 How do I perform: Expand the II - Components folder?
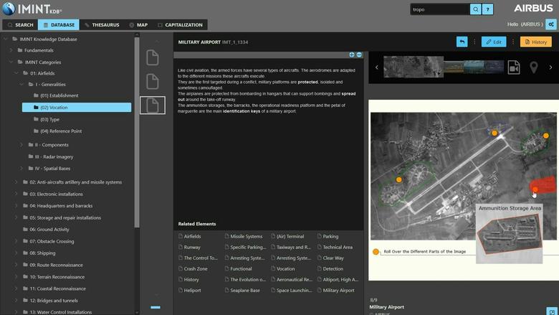pyautogui.click(x=21, y=145)
